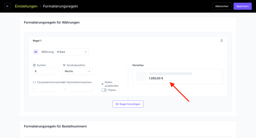Click the Tausendertrennzeichen label icon
This screenshot has width=256, height=138.
pos(34,82)
